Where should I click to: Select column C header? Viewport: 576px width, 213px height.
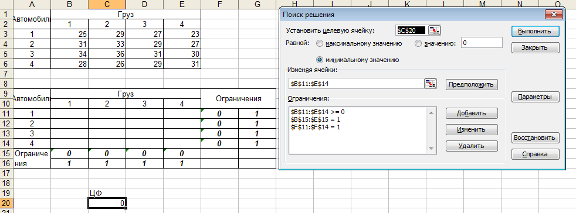coord(107,4)
